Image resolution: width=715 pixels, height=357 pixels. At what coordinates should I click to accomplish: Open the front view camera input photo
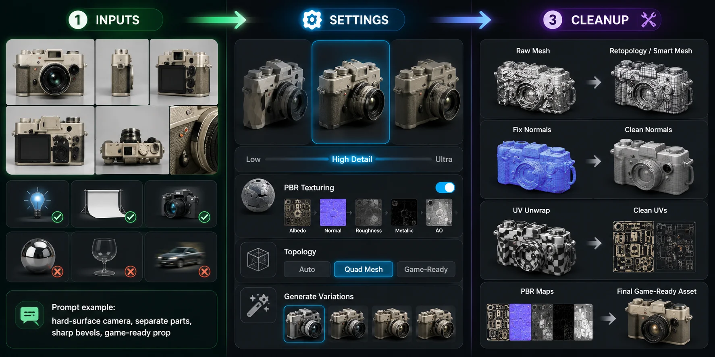pos(50,72)
